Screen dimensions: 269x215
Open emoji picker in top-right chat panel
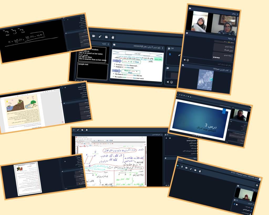point(188,60)
